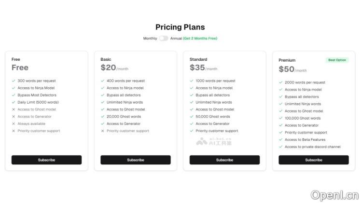Click checkmark beside 20,000 Ghost words
Image resolution: width=362 pixels, height=203 pixels.
pyautogui.click(x=102, y=117)
